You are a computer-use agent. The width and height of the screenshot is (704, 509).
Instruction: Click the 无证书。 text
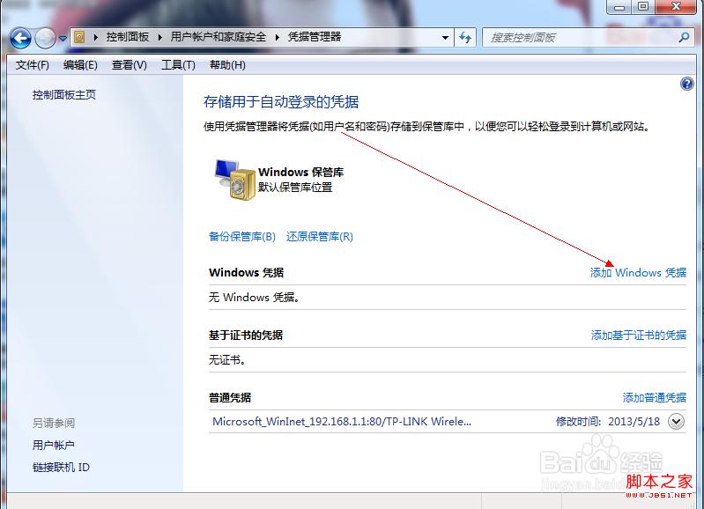point(226,359)
